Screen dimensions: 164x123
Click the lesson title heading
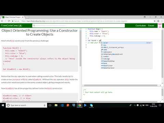point(40,32)
